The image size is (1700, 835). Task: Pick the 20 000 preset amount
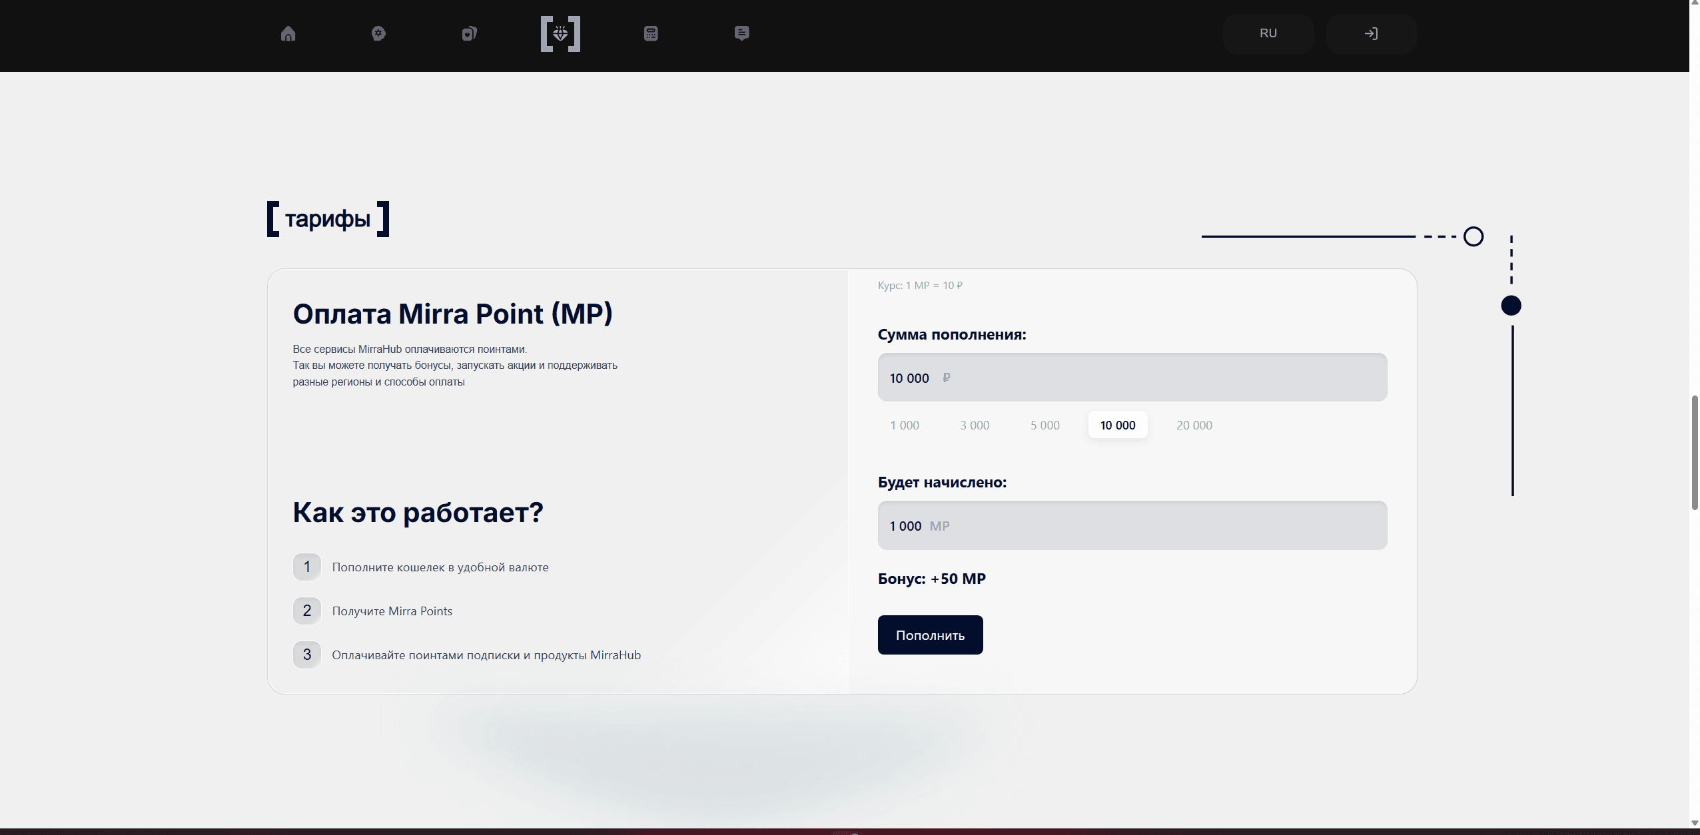coord(1194,425)
